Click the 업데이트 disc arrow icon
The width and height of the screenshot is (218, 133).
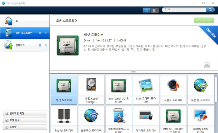click(8, 45)
